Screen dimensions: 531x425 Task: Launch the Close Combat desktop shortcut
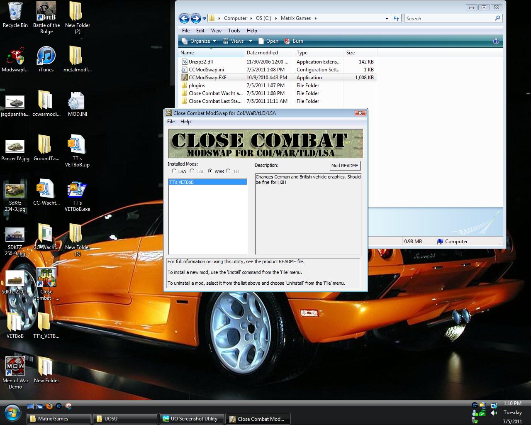coord(46,284)
